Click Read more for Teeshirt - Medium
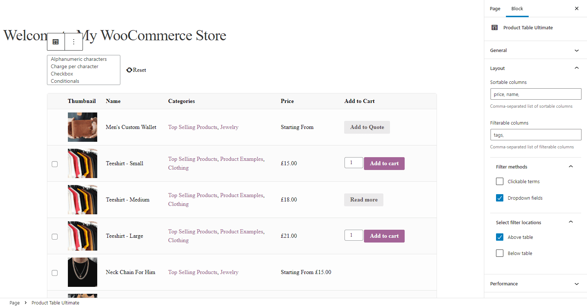Image resolution: width=587 pixels, height=307 pixels. pyautogui.click(x=364, y=200)
